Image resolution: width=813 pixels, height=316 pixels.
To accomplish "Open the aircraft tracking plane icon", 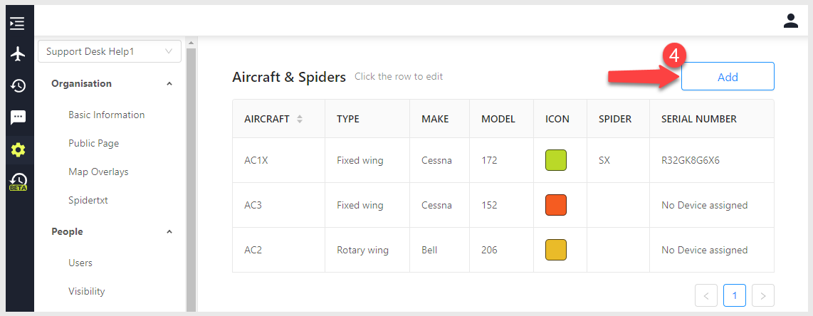I will 18,54.
